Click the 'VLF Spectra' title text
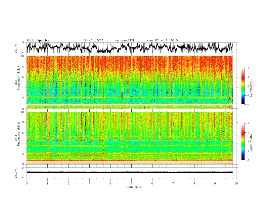 click(x=38, y=40)
